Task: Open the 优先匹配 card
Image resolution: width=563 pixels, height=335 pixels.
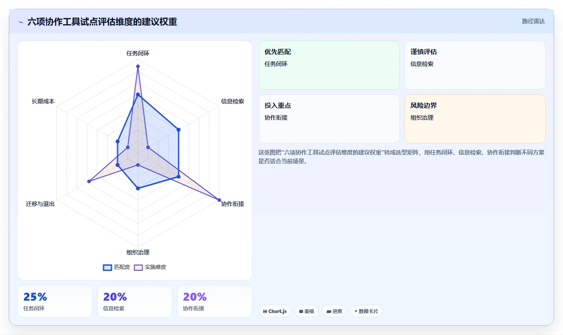Action: click(x=329, y=65)
